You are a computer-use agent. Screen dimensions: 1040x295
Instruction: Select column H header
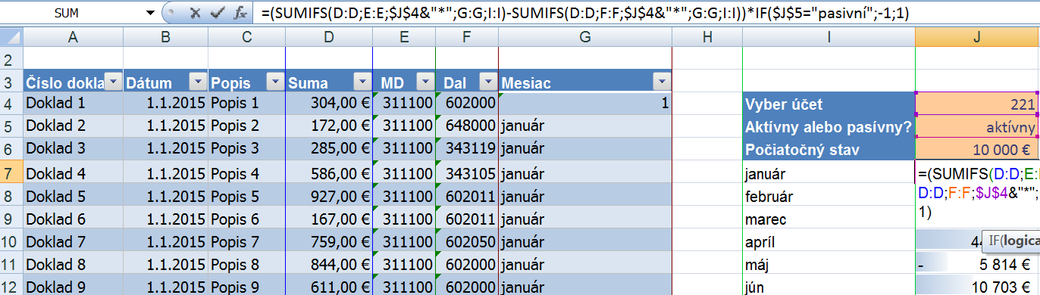coord(707,36)
